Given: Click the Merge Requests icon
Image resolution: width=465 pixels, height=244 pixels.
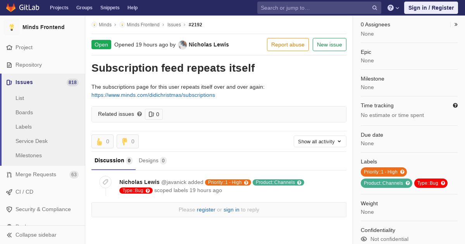Looking at the screenshot, I should coord(9,174).
